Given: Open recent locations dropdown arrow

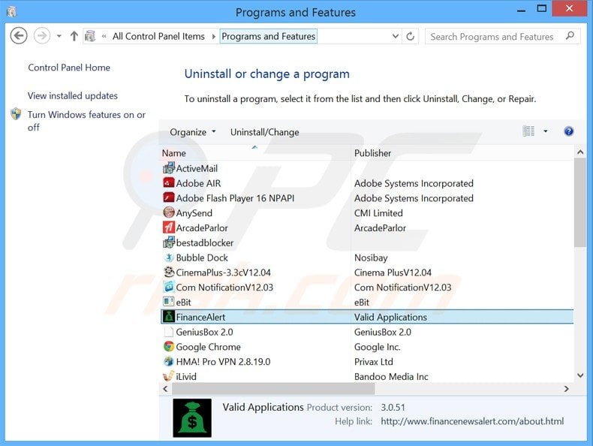Looking at the screenshot, I should (59, 36).
